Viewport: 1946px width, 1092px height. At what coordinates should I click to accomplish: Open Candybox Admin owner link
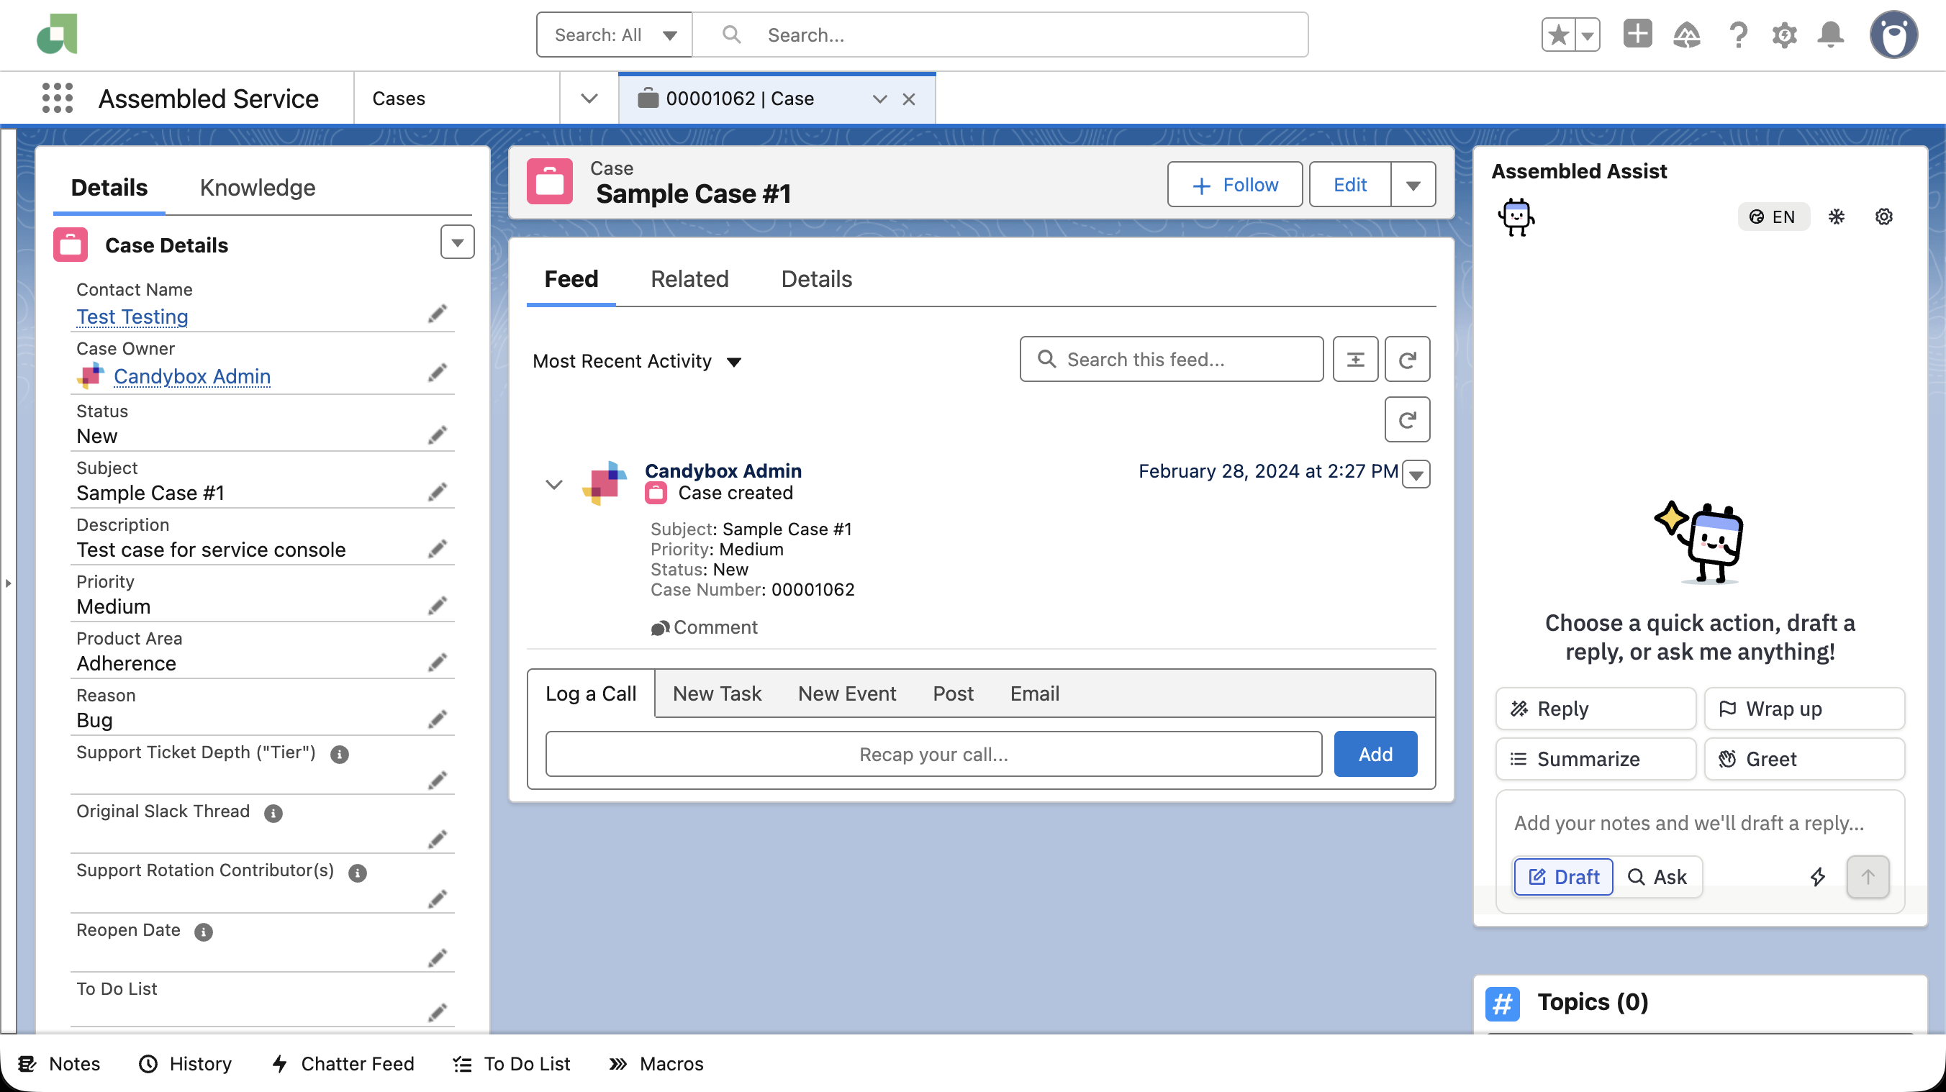[x=192, y=376]
